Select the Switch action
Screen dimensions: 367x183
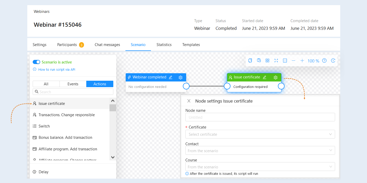click(x=70, y=126)
